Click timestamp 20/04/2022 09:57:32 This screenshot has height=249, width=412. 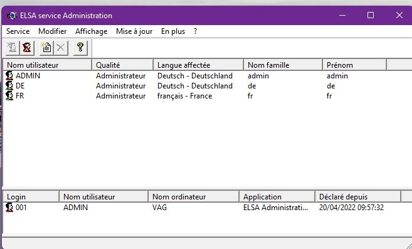click(351, 208)
